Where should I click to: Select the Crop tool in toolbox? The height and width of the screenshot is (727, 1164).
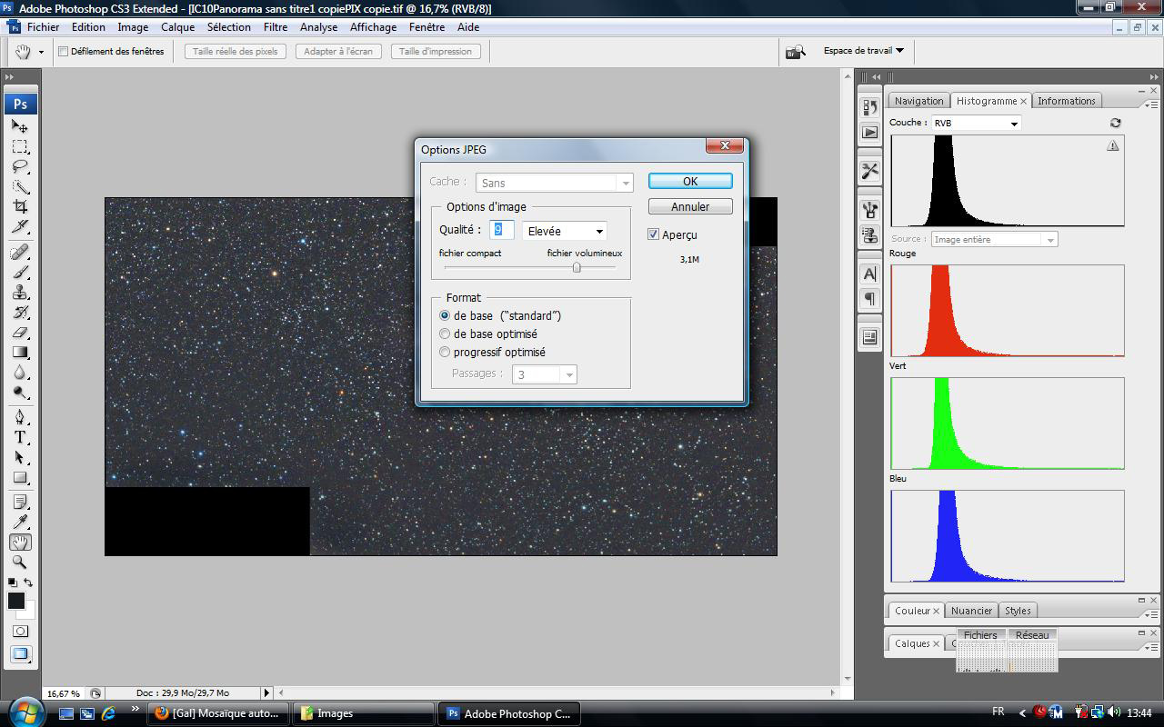point(20,207)
